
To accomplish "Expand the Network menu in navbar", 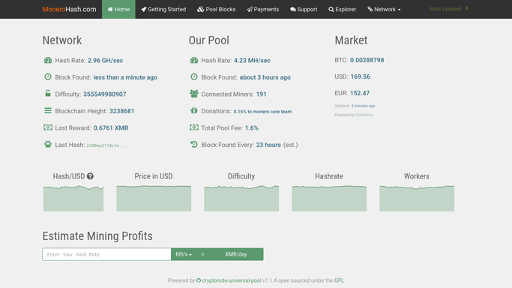I will click(x=384, y=9).
